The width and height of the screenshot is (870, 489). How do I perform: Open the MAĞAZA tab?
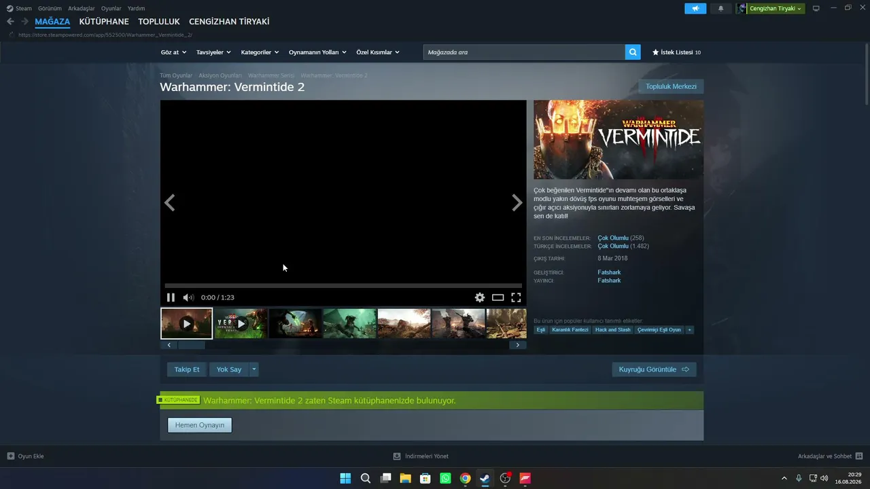[x=52, y=22]
